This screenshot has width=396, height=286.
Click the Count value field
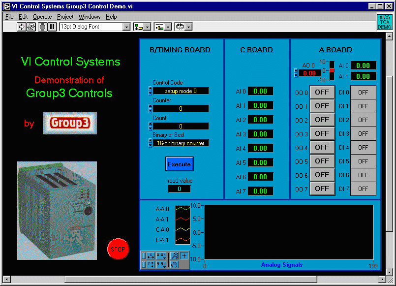tap(181, 126)
